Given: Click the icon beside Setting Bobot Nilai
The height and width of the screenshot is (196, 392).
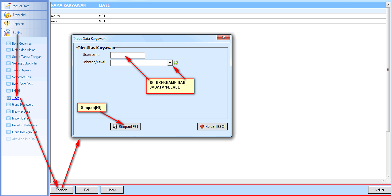Looking at the screenshot, I should click(x=9, y=63).
